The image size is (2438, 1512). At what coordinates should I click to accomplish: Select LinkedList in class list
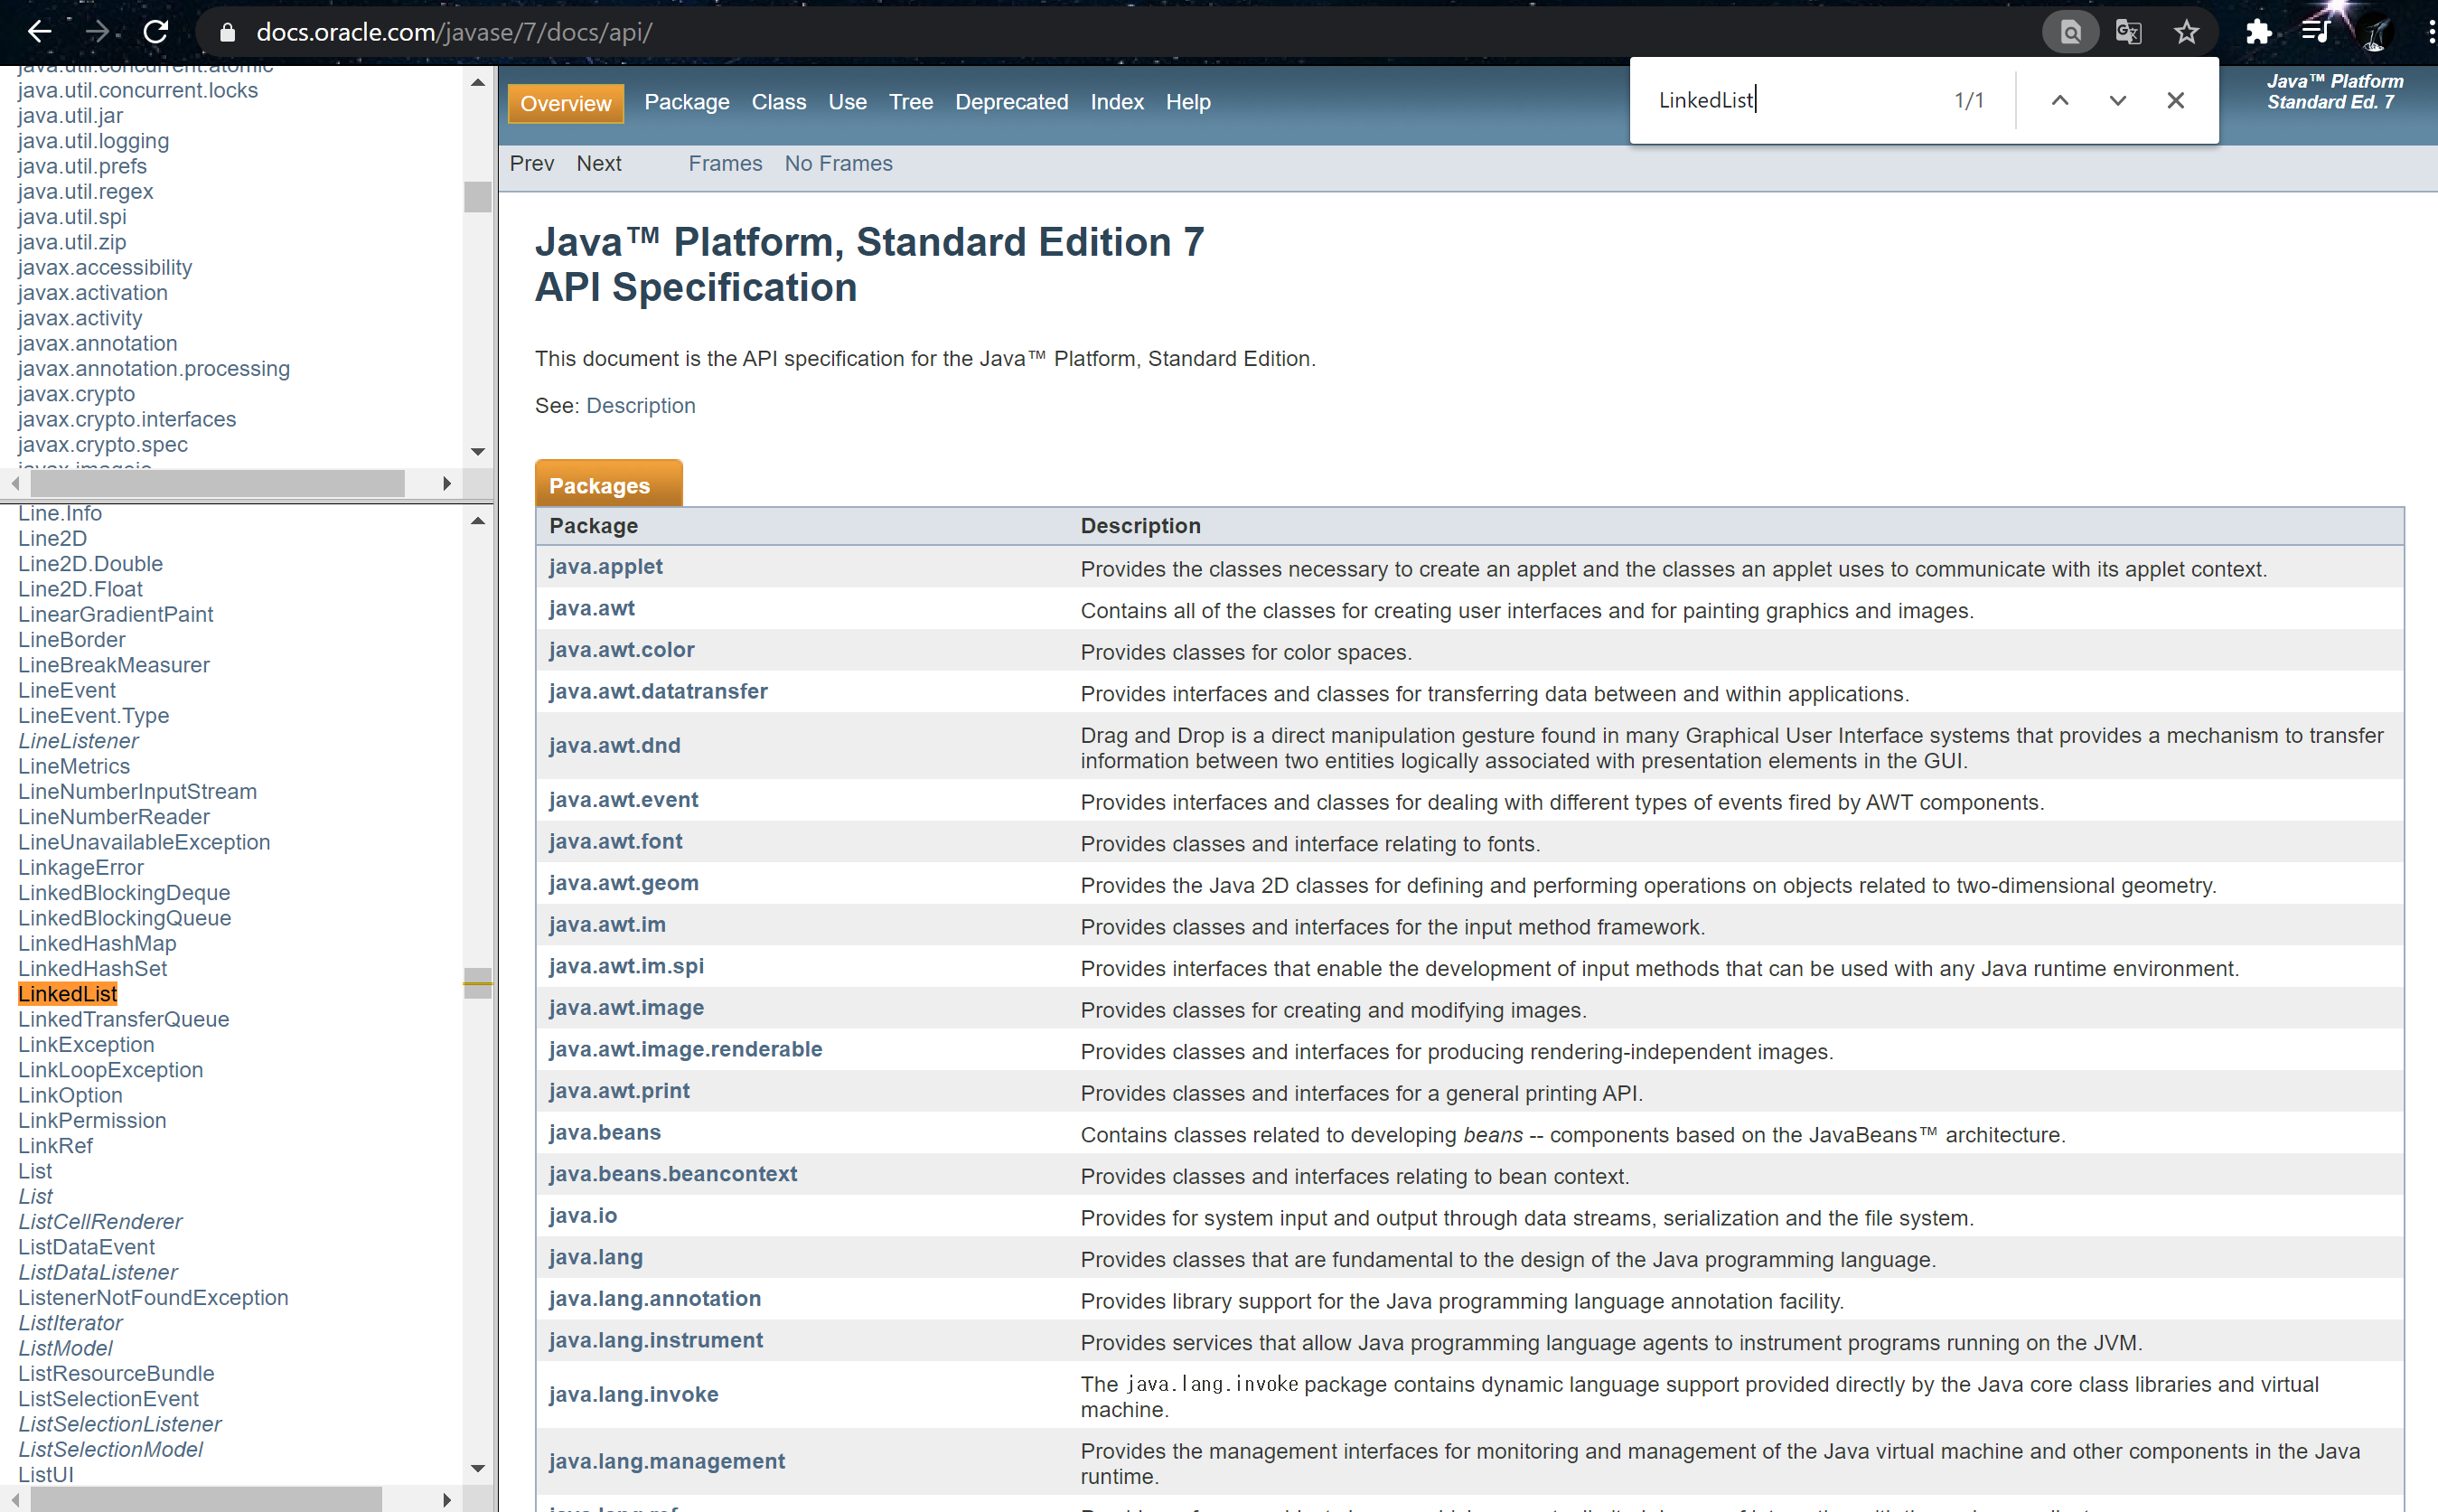click(x=67, y=993)
